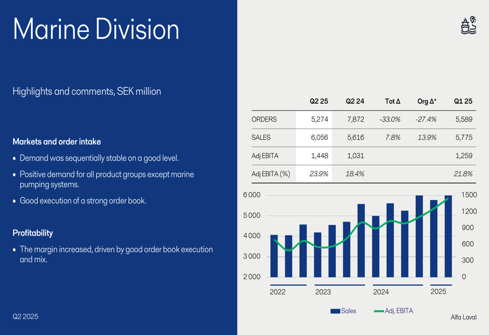The height and width of the screenshot is (335, 489).
Task: Select the Q2 25 column header
Action: [319, 101]
